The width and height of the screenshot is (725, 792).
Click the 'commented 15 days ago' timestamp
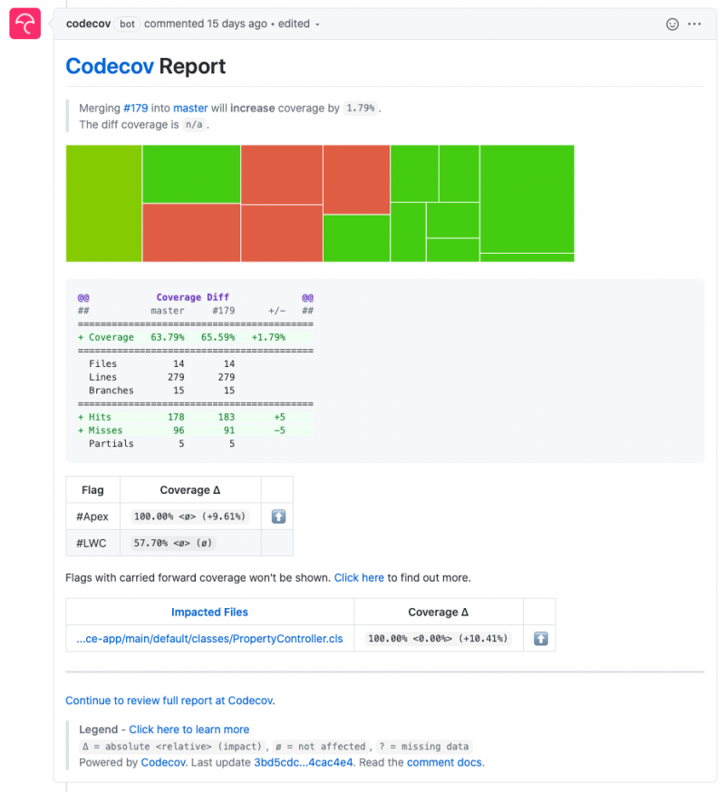pos(206,24)
